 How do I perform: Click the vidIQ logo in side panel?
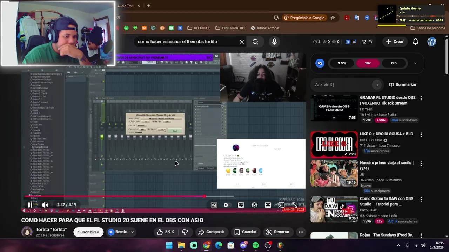[320, 63]
